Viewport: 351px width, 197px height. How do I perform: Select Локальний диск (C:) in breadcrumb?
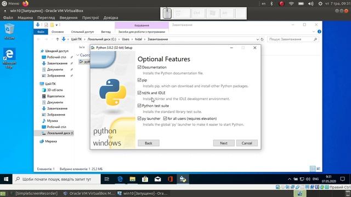tap(102, 39)
